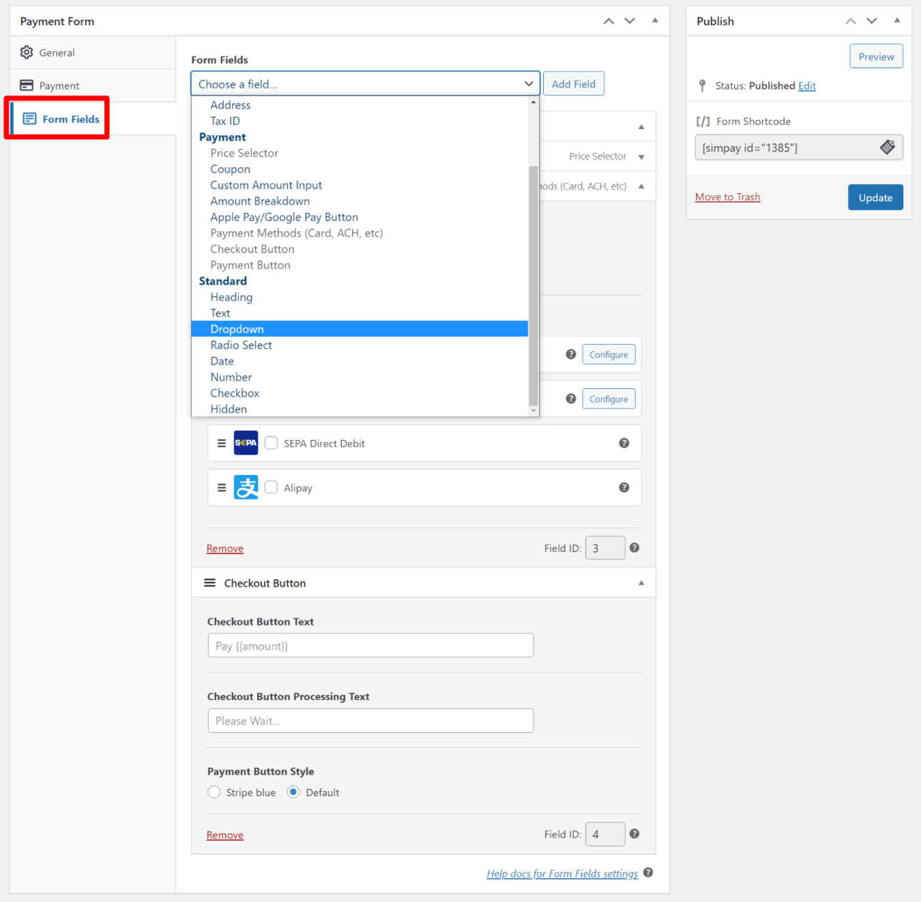Click dropdown list scrollbar down arrow

pos(533,411)
